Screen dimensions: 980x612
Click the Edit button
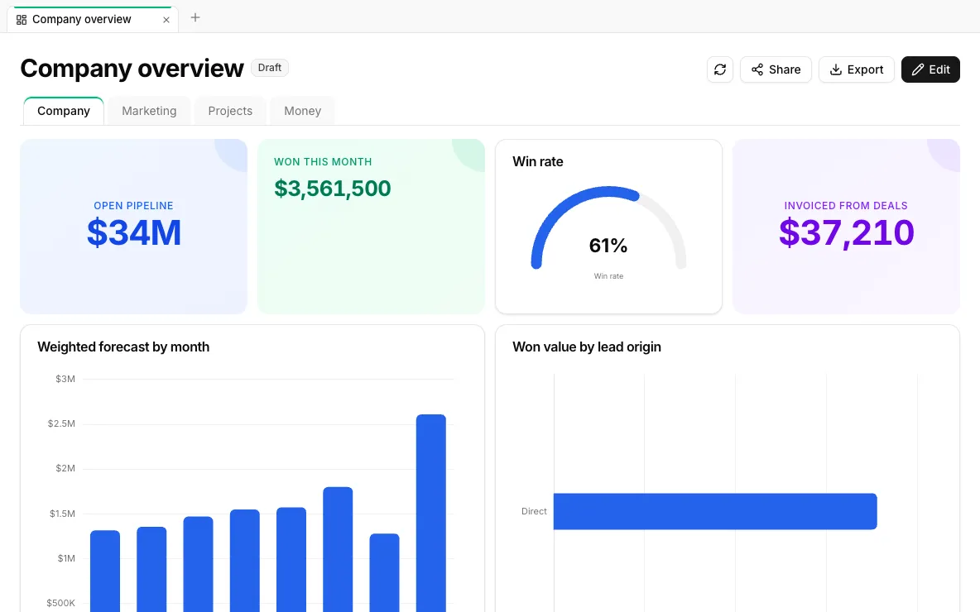(x=930, y=69)
